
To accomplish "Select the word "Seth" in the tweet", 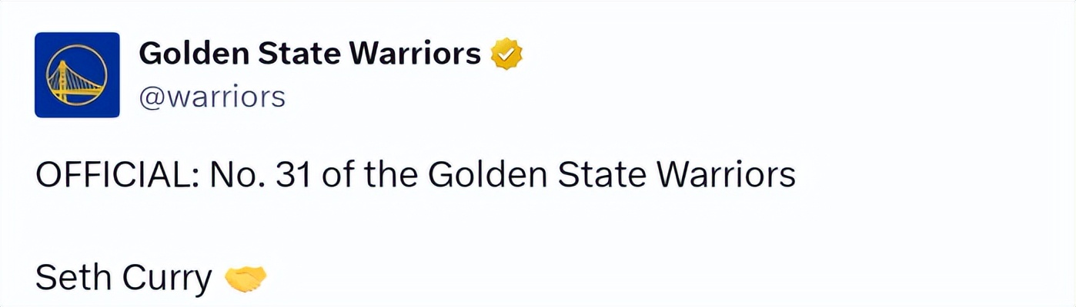I will coord(69,278).
